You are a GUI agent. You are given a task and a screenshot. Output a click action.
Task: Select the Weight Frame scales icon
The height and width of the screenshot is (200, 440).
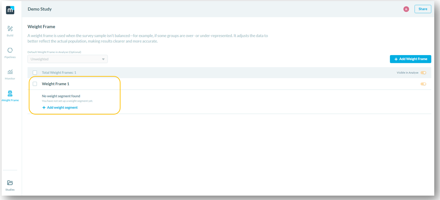coord(10,93)
